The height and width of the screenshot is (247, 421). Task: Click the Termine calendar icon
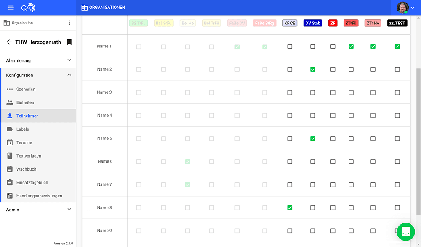[x=10, y=142]
